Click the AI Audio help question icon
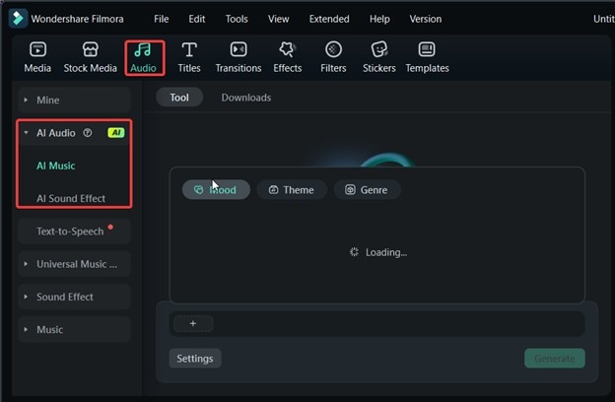 click(x=88, y=133)
